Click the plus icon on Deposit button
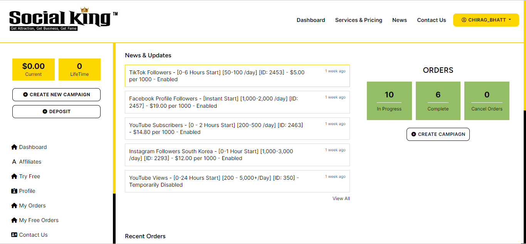 tap(45, 111)
